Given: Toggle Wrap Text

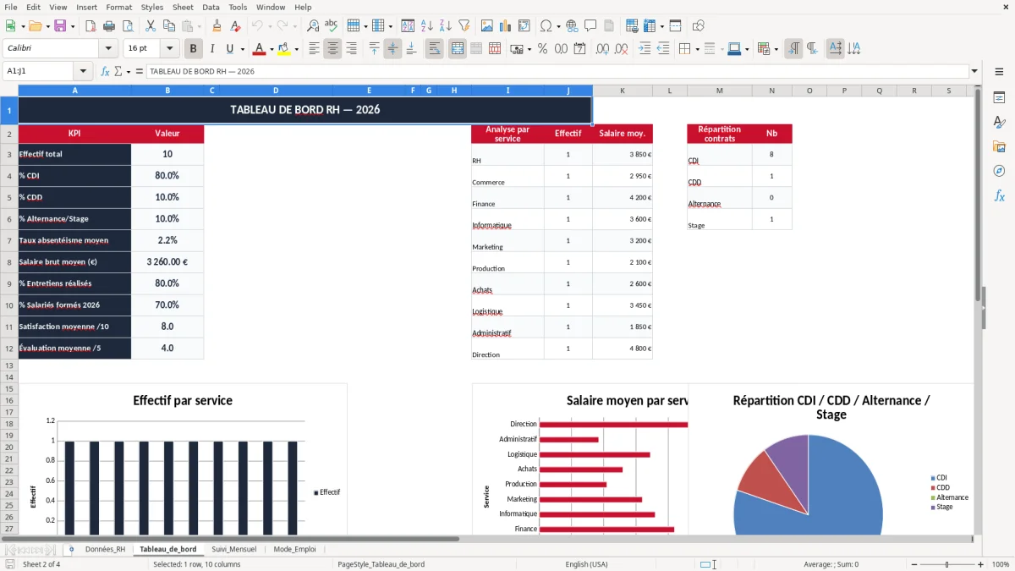Looking at the screenshot, I should click(x=435, y=49).
